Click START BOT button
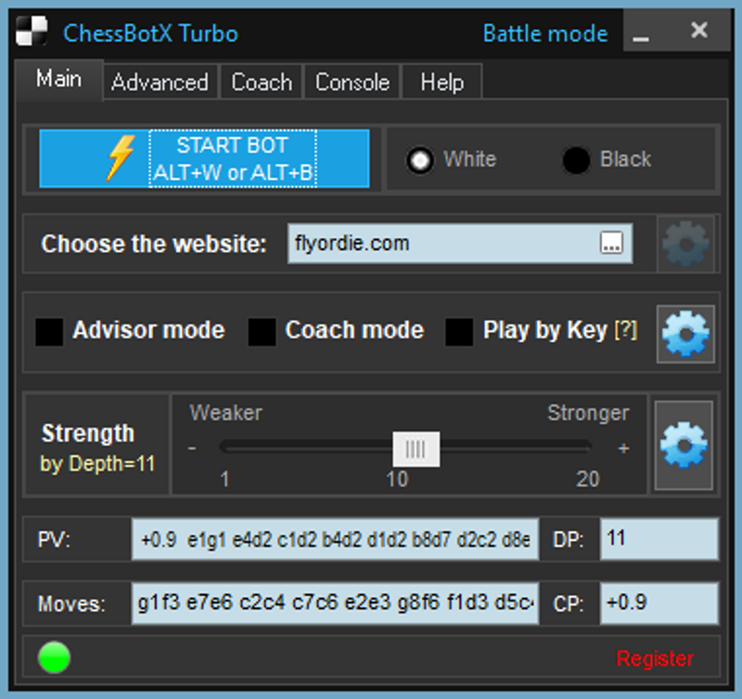The height and width of the screenshot is (699, 742). (x=204, y=159)
